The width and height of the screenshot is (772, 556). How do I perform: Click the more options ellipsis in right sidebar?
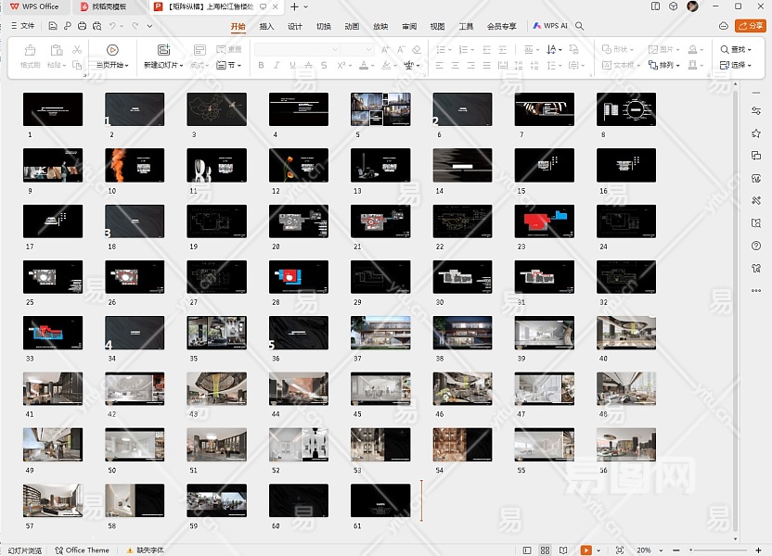(x=756, y=290)
